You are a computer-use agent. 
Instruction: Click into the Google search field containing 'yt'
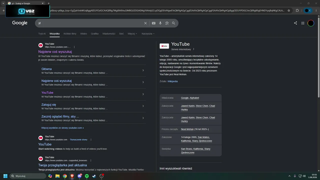click(x=90, y=23)
